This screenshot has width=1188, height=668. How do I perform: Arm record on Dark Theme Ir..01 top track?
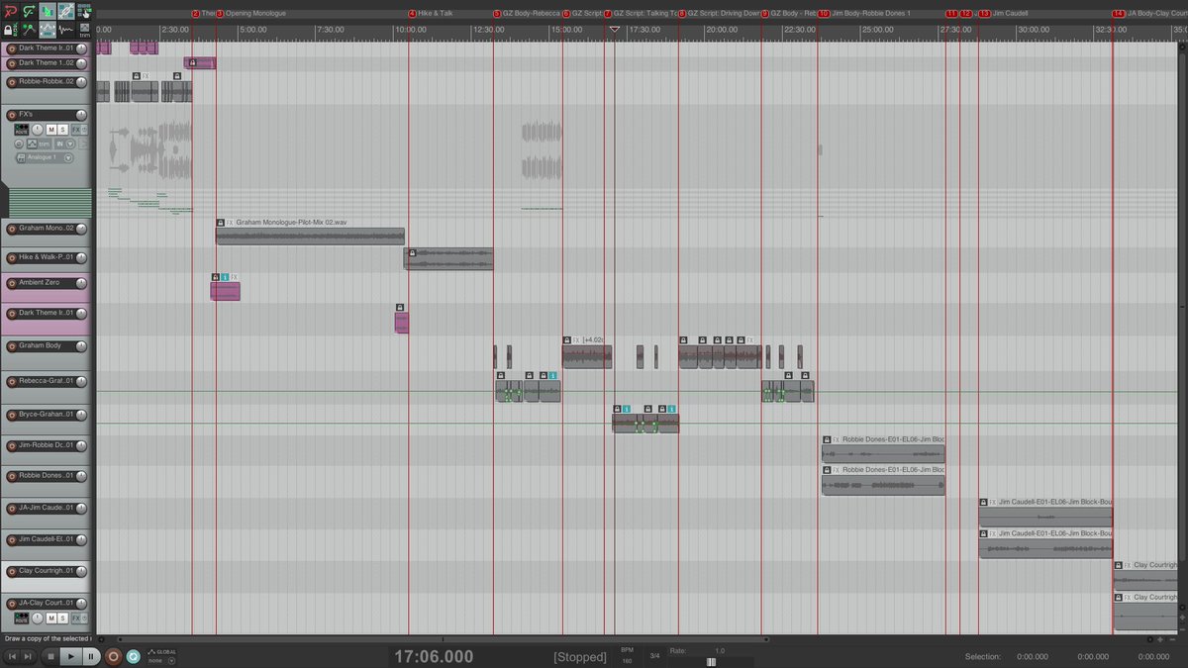tap(11, 48)
